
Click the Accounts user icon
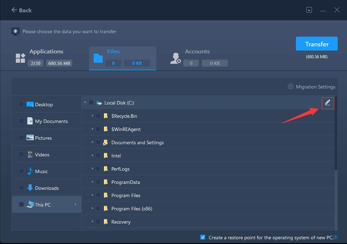pos(176,58)
